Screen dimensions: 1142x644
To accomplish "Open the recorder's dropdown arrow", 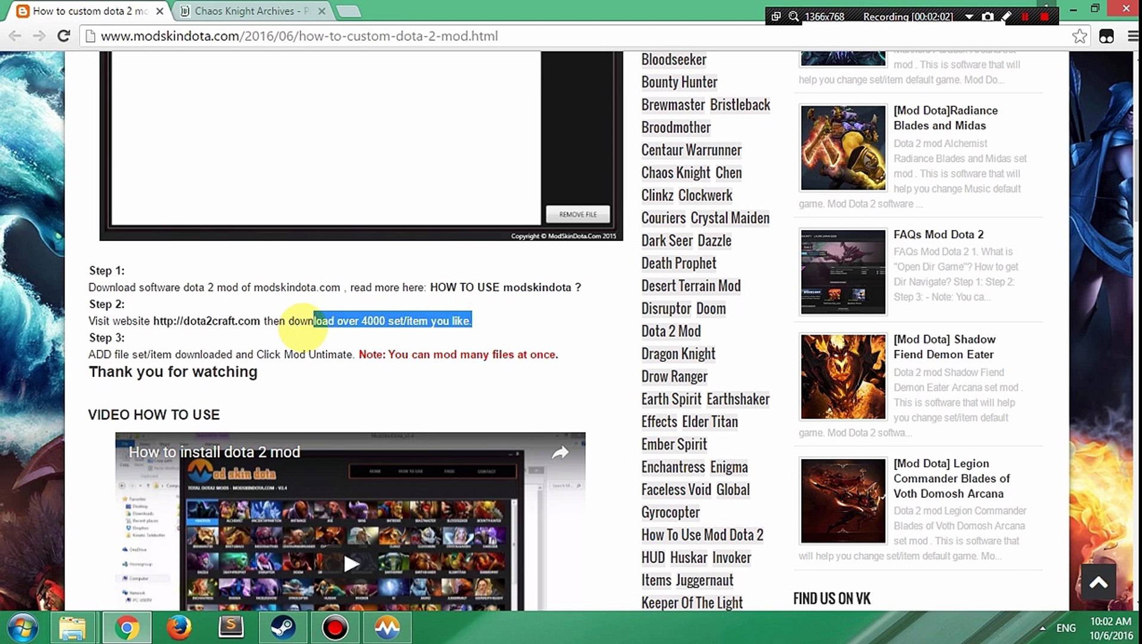I will (x=969, y=17).
